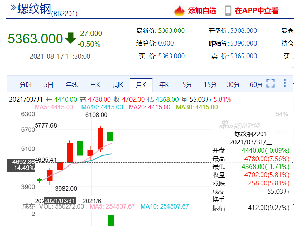Click the double-arrow icon before 螺纹钢
This screenshot has height=232, width=299.
pyautogui.click(x=13, y=8)
